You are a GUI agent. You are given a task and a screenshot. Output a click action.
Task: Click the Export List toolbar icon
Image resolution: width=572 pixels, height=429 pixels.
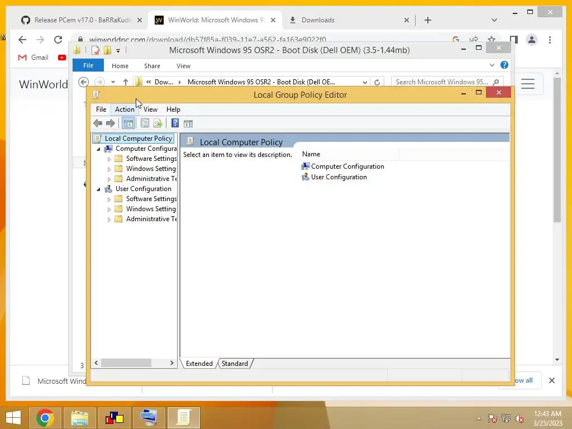[158, 123]
